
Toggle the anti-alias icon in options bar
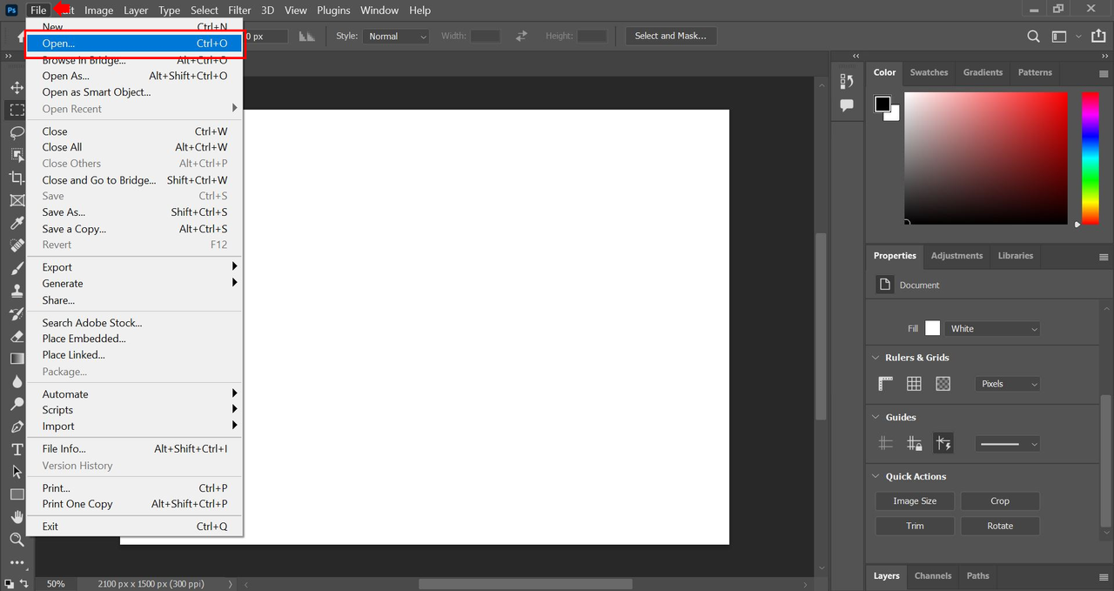tap(306, 37)
